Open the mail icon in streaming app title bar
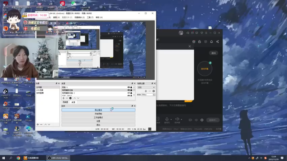The image size is (287, 161). point(192,33)
